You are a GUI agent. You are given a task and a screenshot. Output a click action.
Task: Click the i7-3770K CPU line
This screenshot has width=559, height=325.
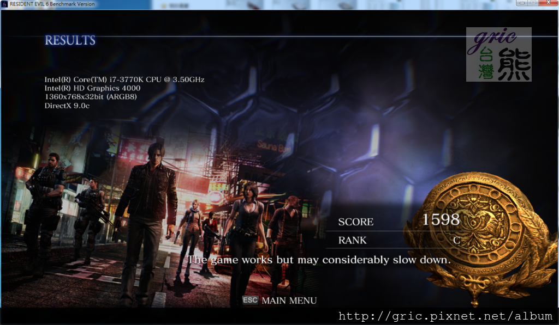pos(124,79)
